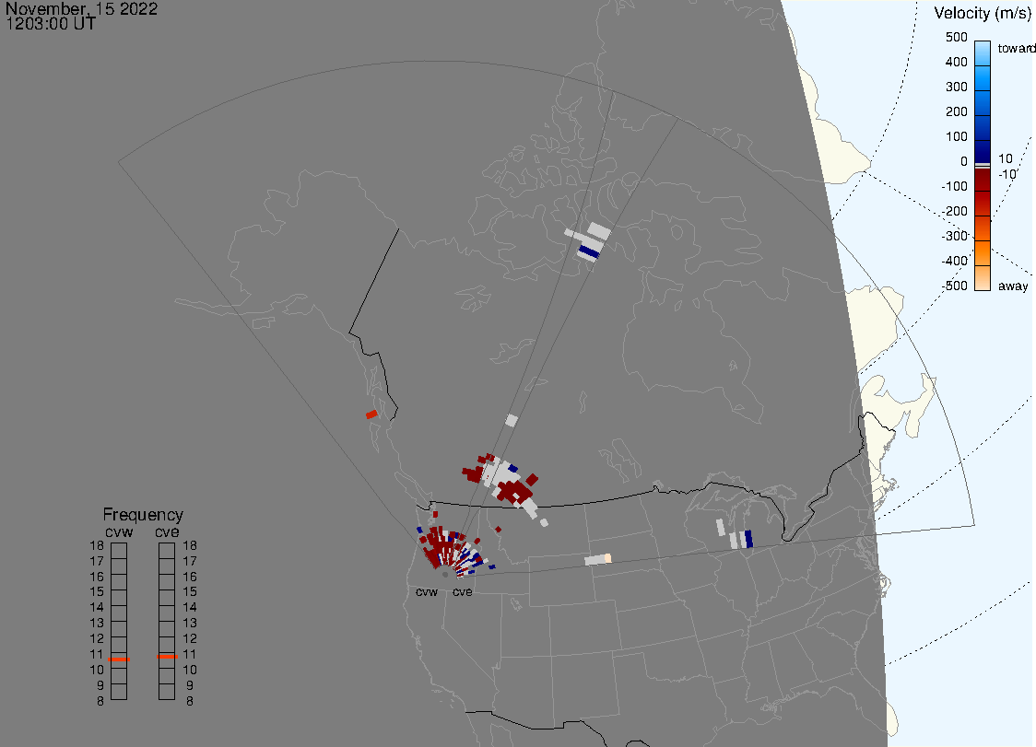Click the "cvw" heading above frequency bar
This screenshot has width=1036, height=747.
coord(119,531)
